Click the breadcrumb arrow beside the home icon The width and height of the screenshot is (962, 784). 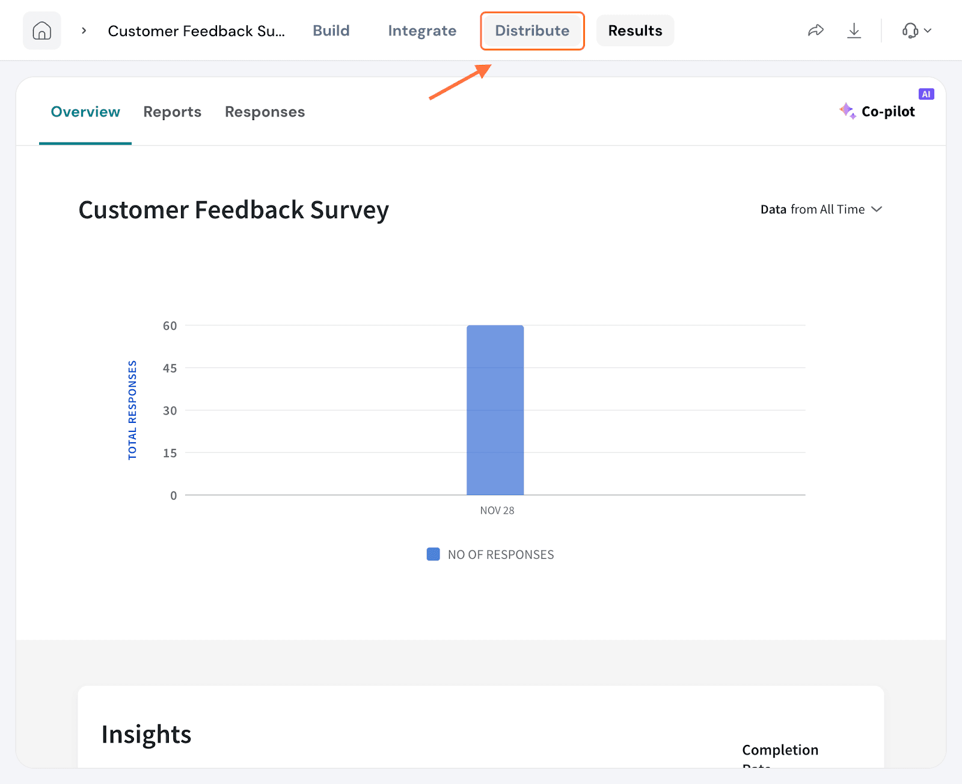[84, 31]
